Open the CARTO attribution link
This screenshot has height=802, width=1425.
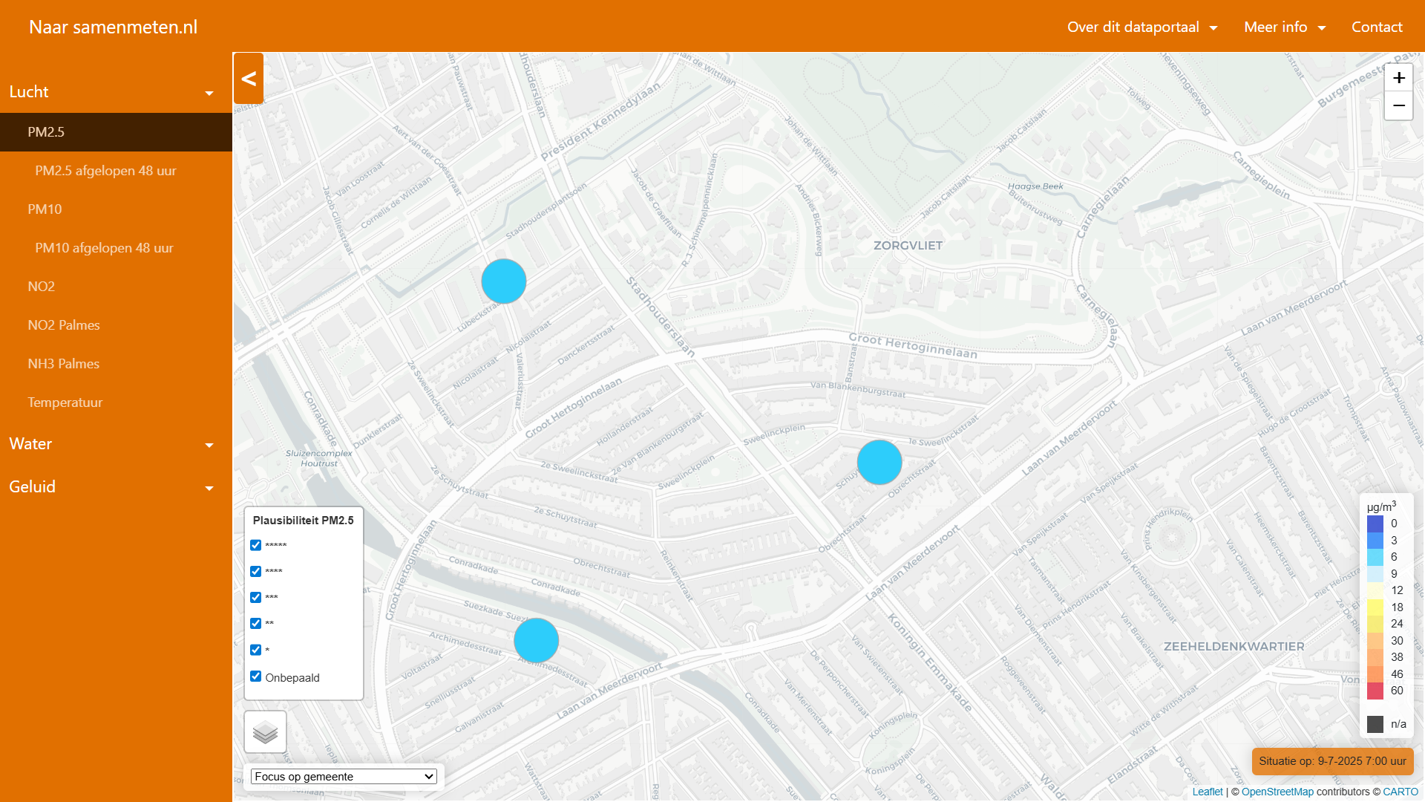1401,792
